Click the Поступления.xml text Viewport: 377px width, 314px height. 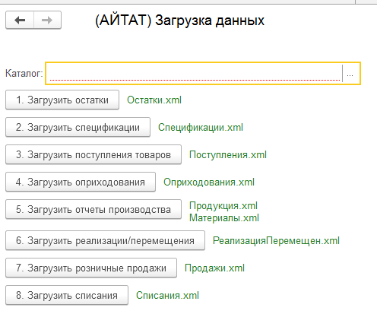(228, 154)
